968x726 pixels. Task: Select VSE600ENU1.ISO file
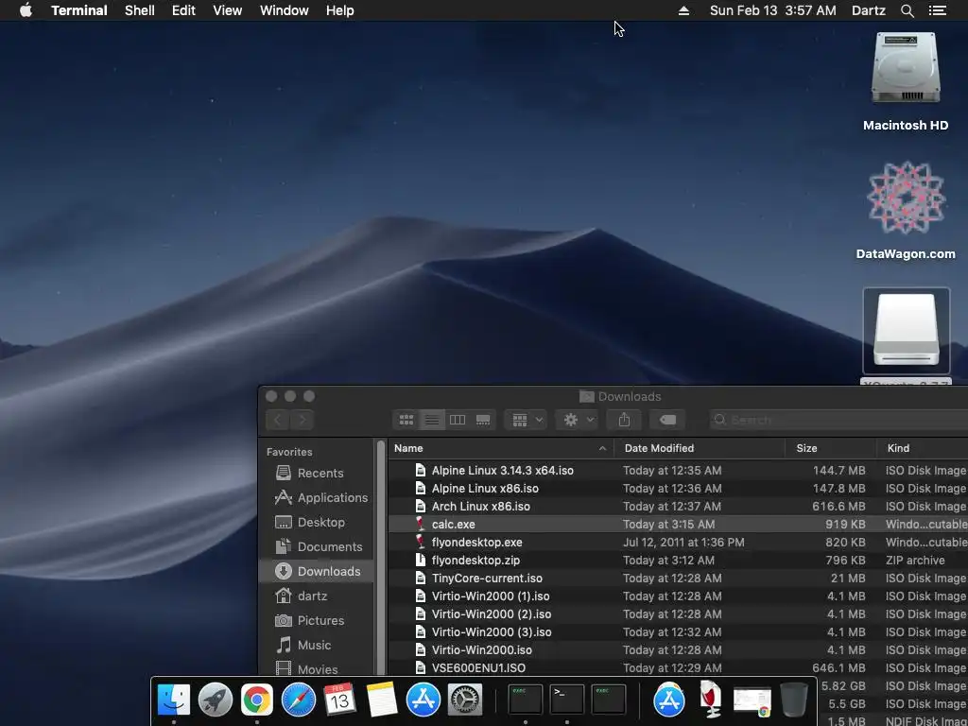click(x=678, y=668)
